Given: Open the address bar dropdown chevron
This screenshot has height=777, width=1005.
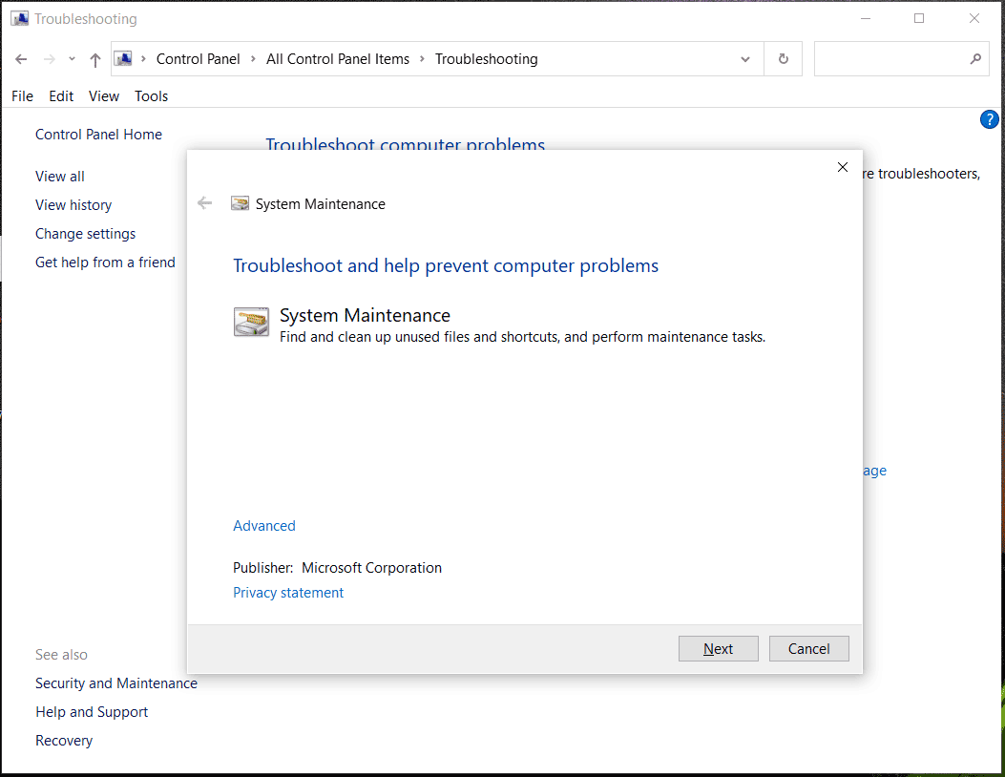Looking at the screenshot, I should (745, 58).
